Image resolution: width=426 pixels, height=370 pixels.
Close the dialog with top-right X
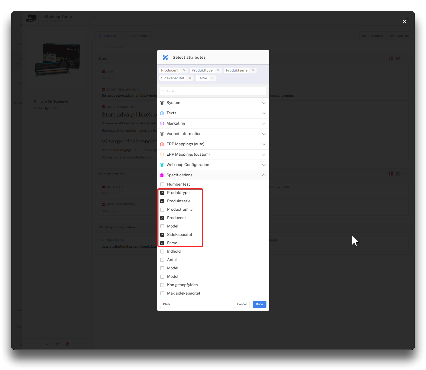coord(404,22)
